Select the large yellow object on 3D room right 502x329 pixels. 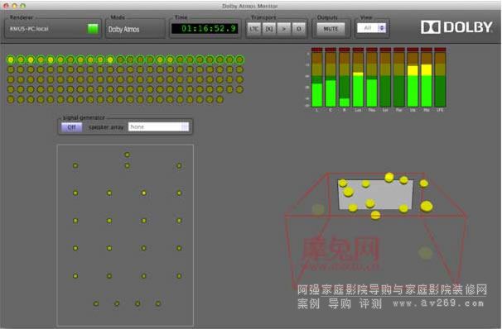click(x=427, y=207)
